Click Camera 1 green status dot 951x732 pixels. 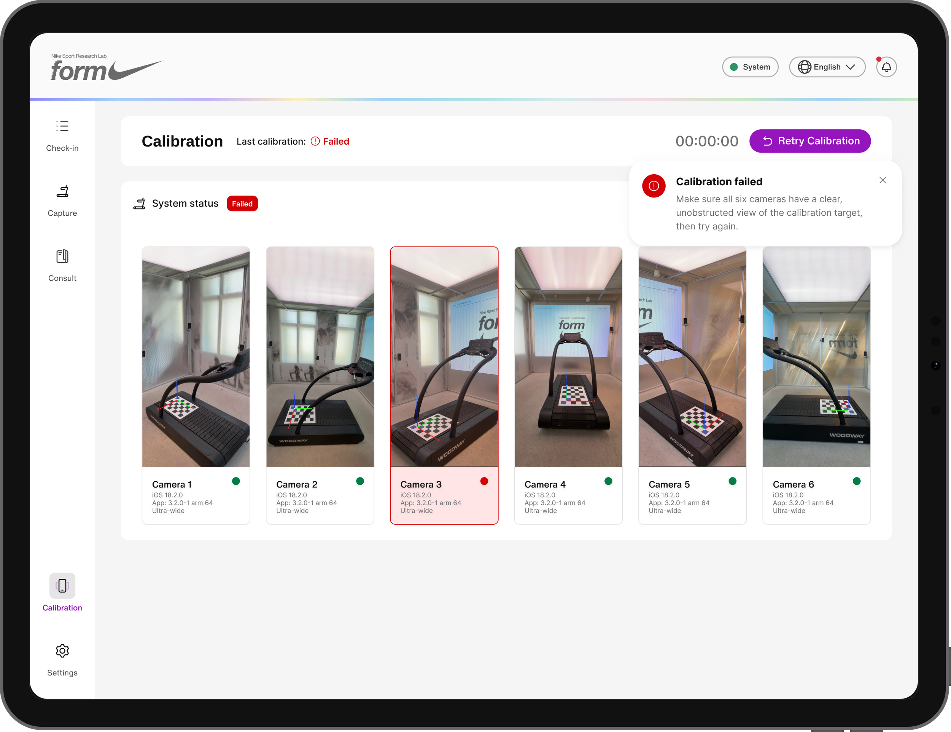236,481
